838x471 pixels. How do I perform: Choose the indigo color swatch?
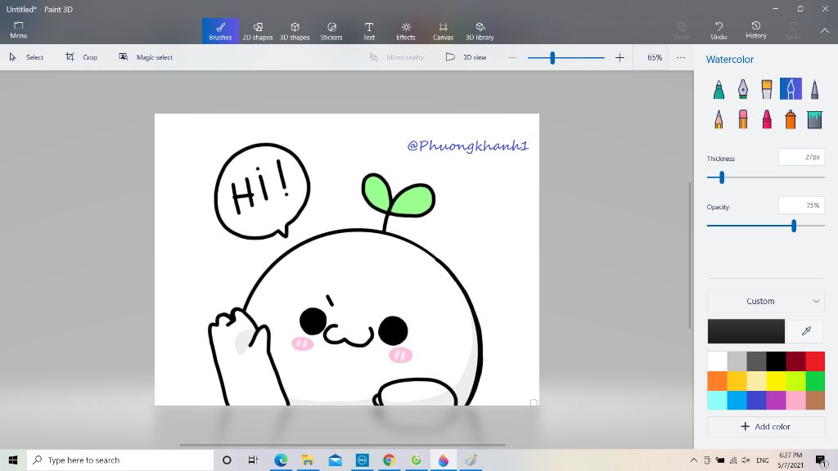756,400
